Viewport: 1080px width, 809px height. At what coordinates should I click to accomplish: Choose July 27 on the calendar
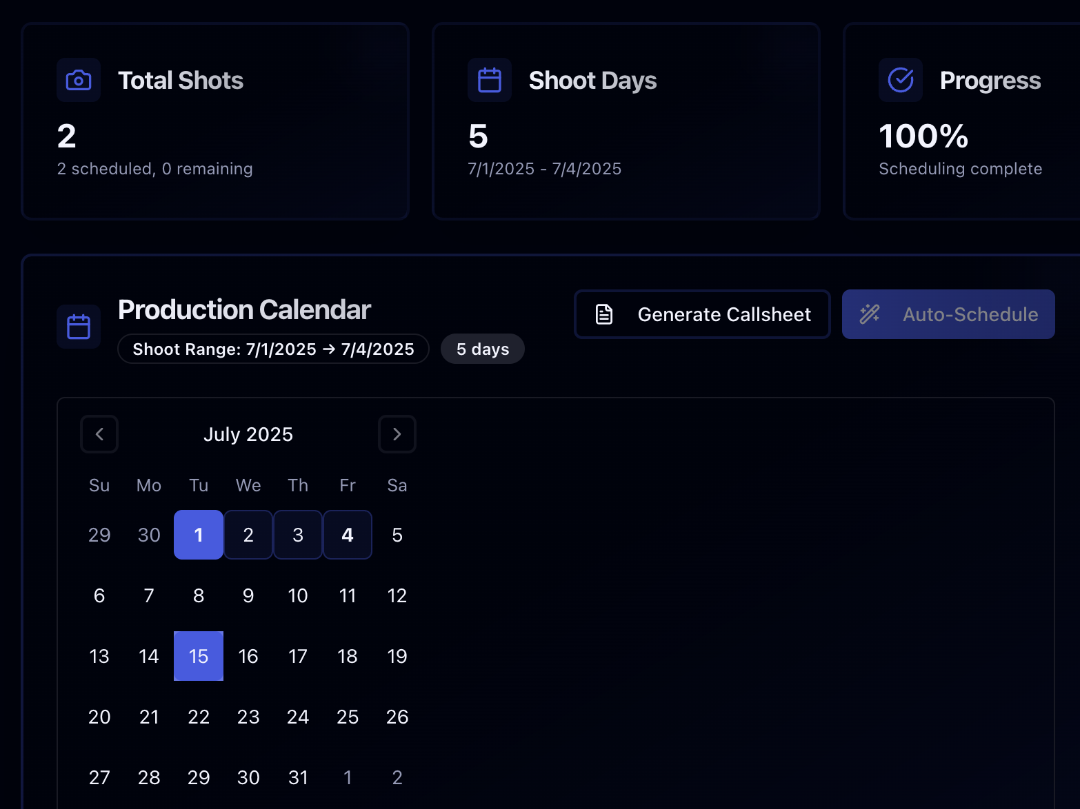[99, 777]
